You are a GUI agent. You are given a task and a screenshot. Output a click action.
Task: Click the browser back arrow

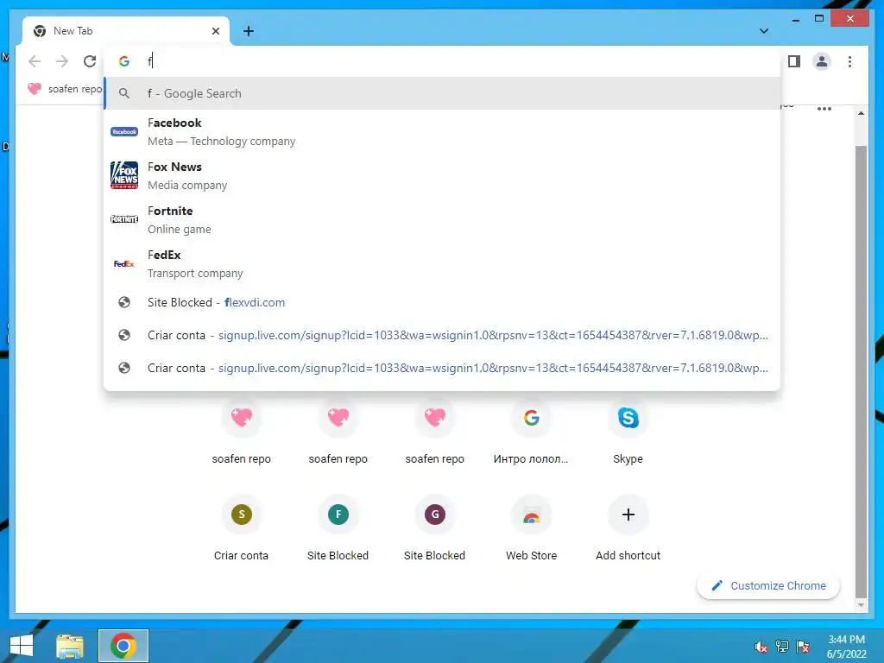coord(35,61)
